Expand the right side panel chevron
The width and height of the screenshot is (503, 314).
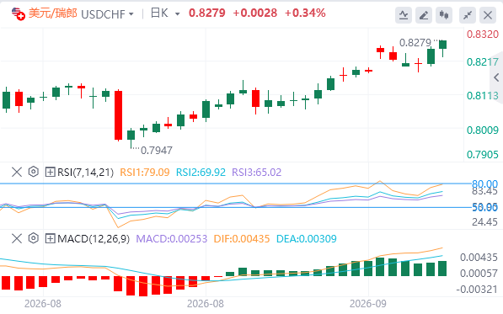click(496, 77)
